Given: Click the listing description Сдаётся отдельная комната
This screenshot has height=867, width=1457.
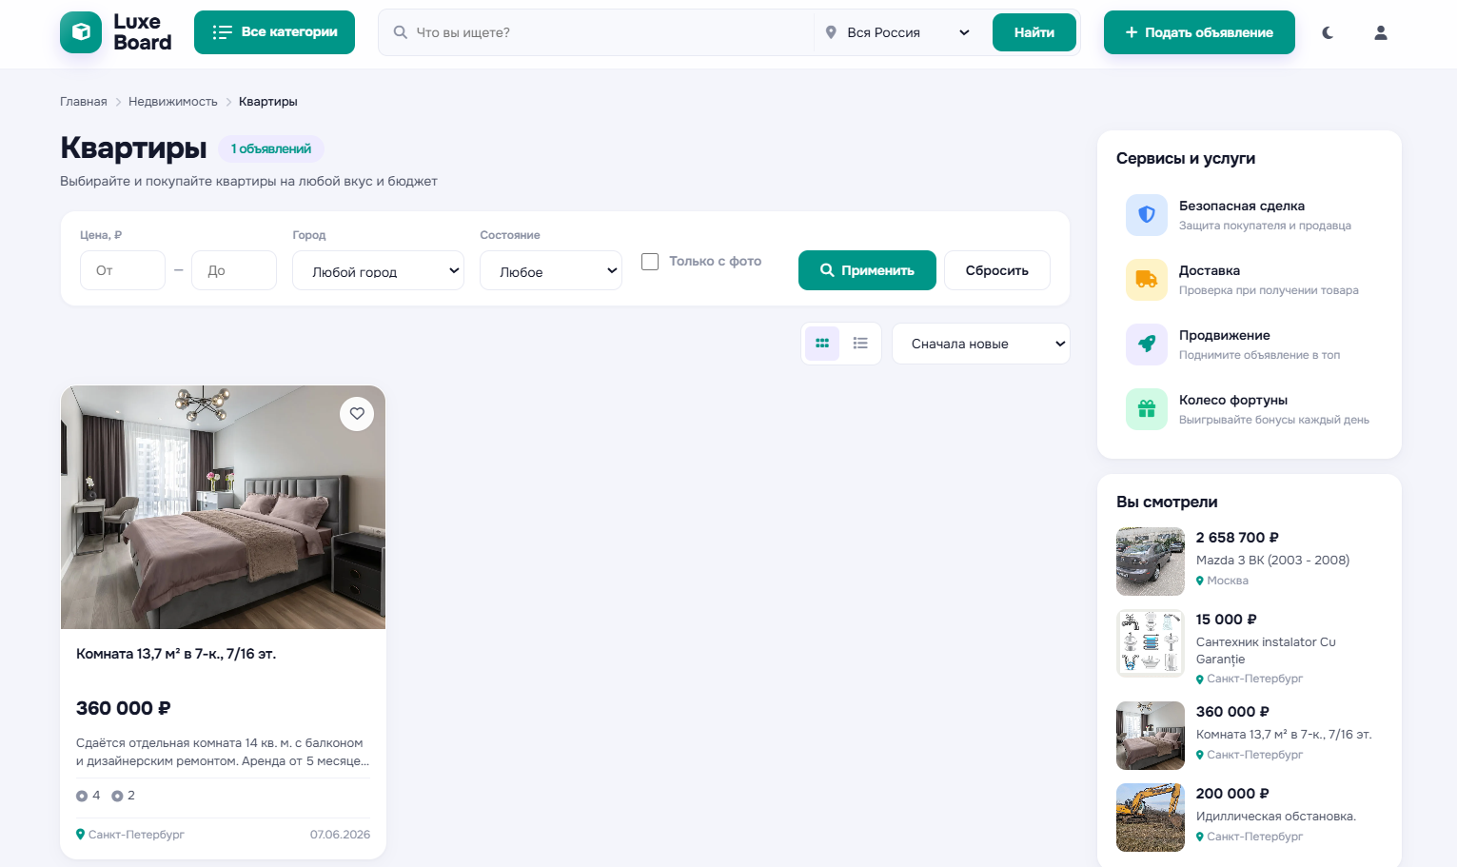Looking at the screenshot, I should (x=223, y=752).
